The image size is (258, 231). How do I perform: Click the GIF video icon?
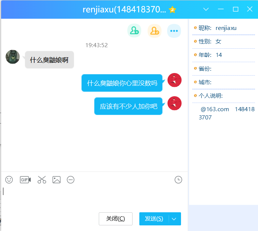tap(25, 180)
